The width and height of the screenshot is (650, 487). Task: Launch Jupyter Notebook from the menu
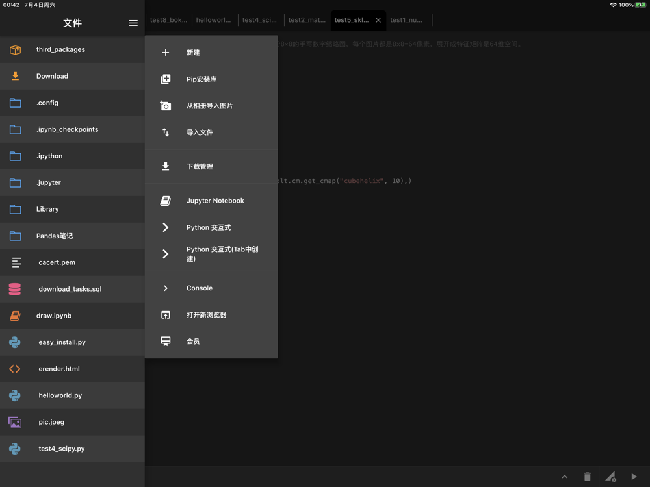(x=215, y=201)
